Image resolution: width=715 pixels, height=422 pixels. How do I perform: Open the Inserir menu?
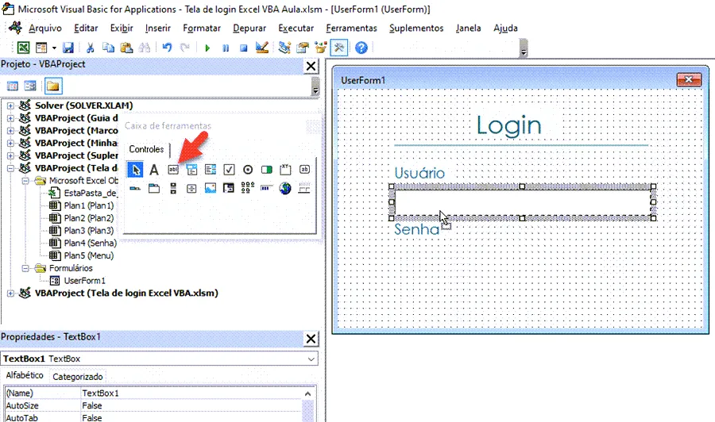[x=158, y=29]
